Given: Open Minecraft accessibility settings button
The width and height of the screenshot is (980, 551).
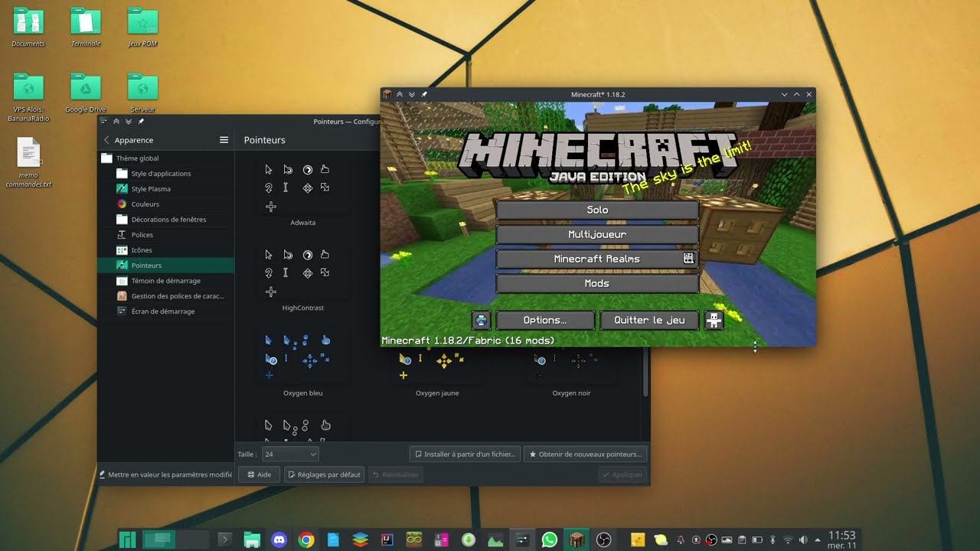Looking at the screenshot, I should (714, 320).
